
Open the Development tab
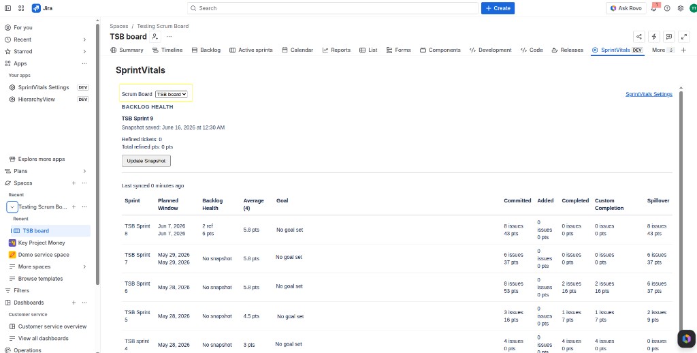[x=491, y=50]
